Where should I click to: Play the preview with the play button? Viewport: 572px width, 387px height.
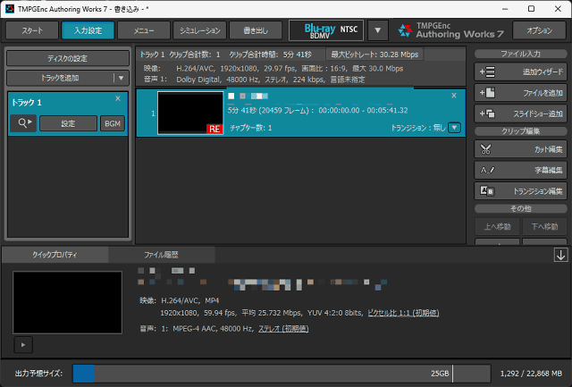click(23, 345)
